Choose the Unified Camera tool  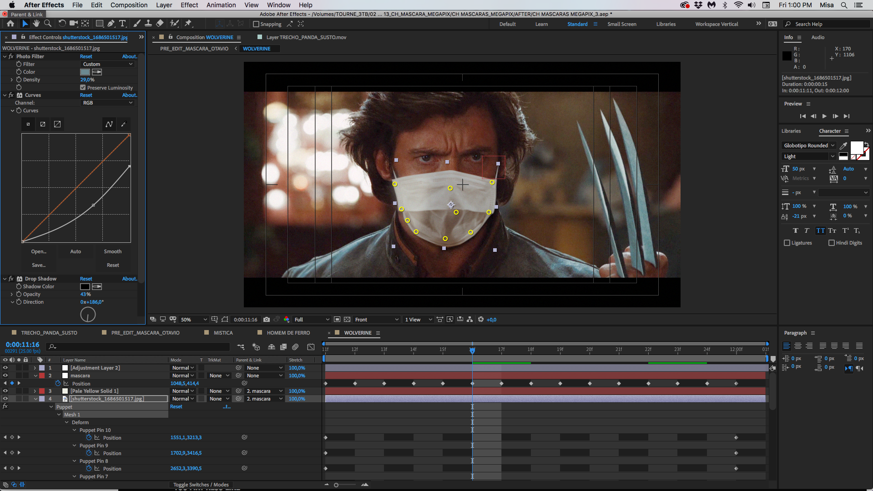pyautogui.click(x=73, y=24)
